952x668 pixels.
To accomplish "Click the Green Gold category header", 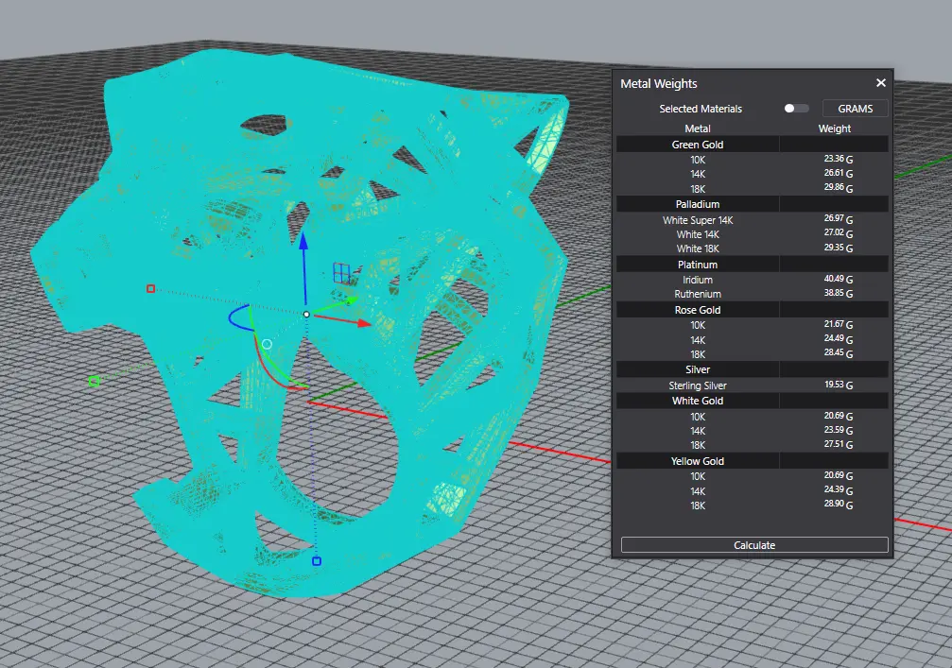I will coord(698,145).
